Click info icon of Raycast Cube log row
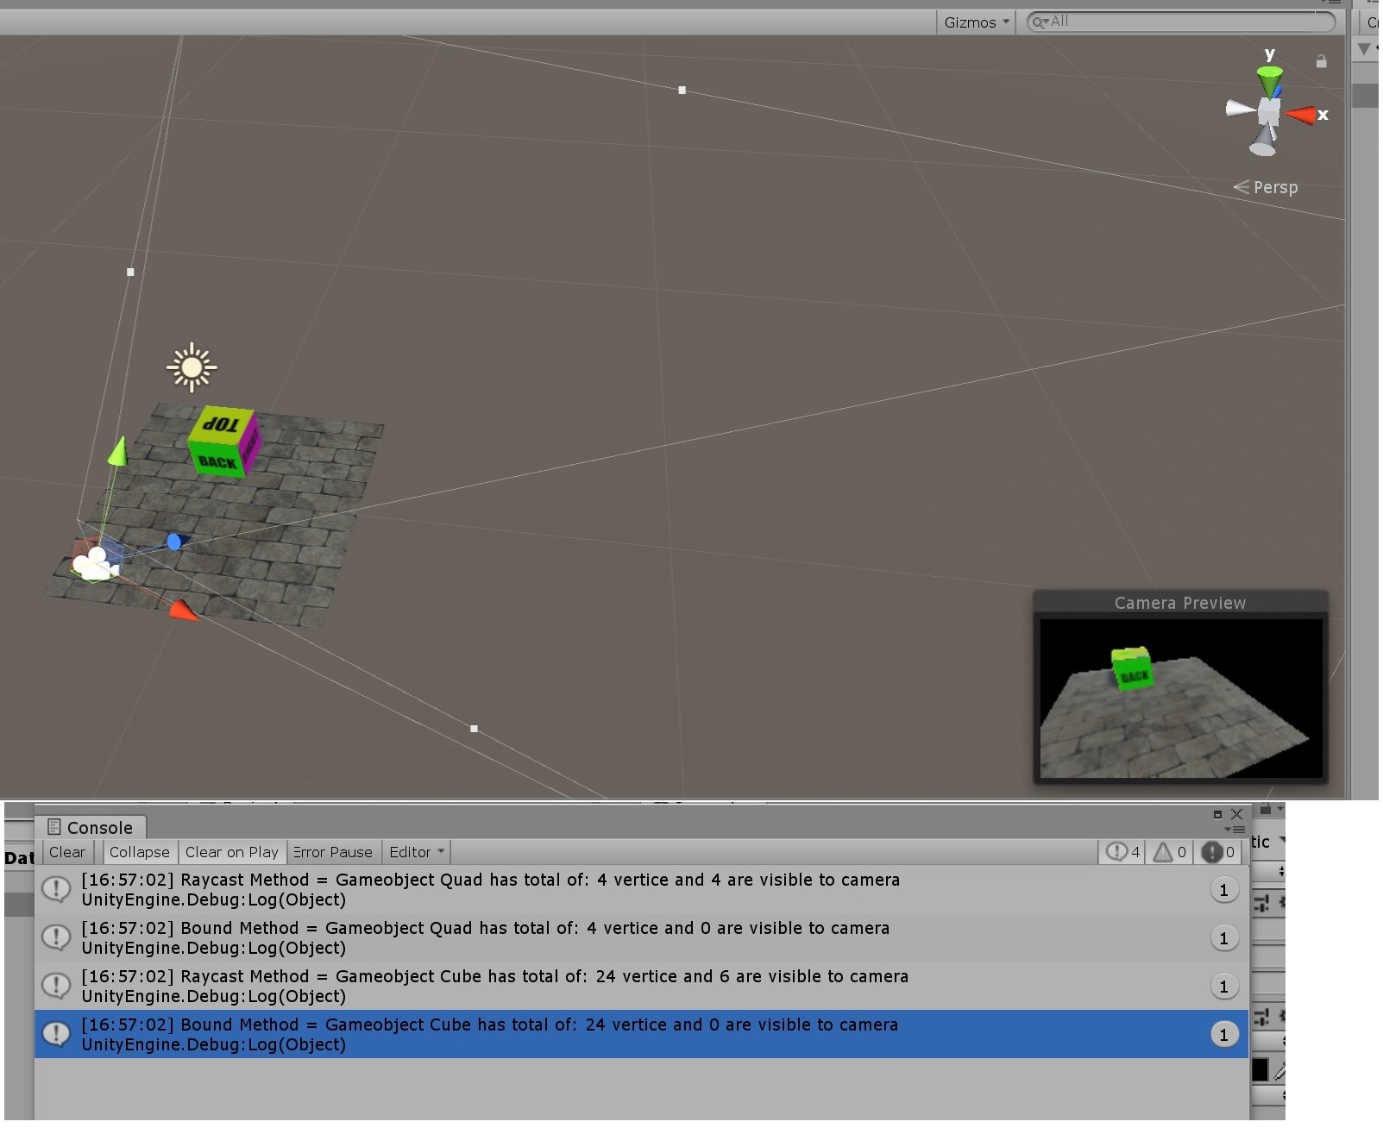1383x1128 pixels. click(56, 986)
